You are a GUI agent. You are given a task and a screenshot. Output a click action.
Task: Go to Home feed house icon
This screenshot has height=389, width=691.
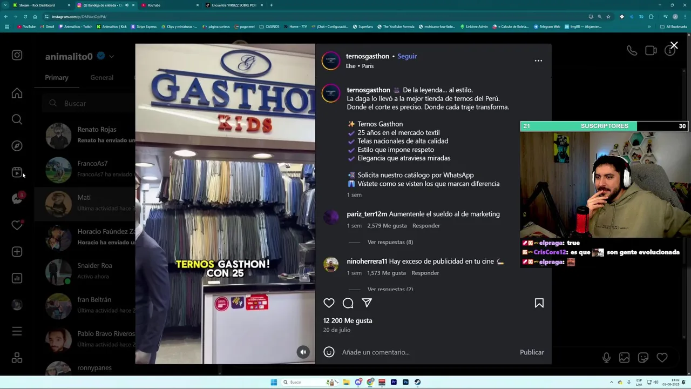pos(17,93)
